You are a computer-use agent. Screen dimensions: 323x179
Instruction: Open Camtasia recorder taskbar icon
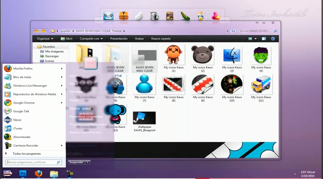(x=69, y=174)
